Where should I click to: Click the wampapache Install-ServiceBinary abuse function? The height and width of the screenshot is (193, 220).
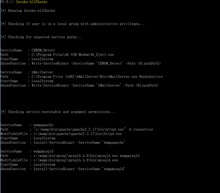(79, 143)
